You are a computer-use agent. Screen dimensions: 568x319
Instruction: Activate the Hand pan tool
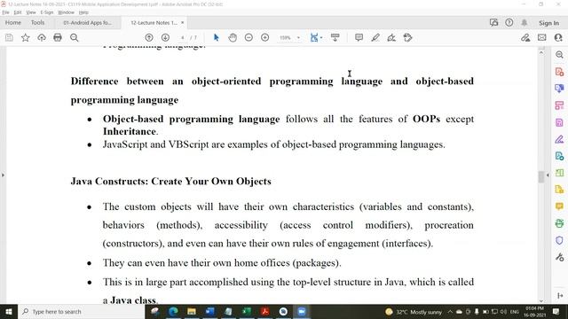tap(233, 37)
